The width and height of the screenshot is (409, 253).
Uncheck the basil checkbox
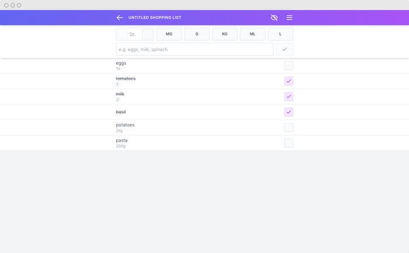click(x=289, y=112)
